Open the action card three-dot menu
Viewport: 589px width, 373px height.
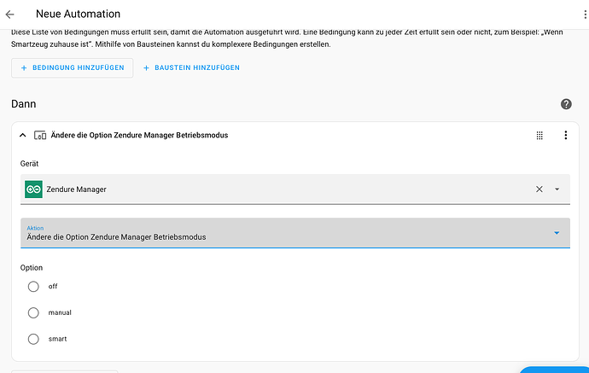coord(566,135)
